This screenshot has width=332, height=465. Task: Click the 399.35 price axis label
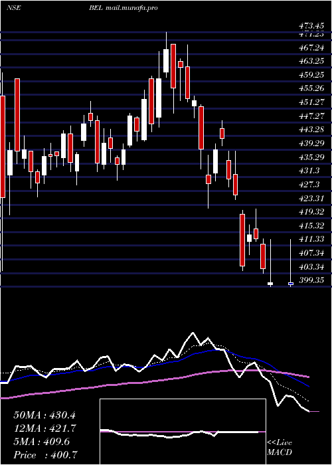pyautogui.click(x=311, y=280)
